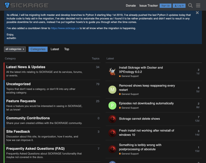This screenshot has width=206, height=163.
Task: Click the 8d activity time on 'Episodes' topic
Action: pos(198,107)
